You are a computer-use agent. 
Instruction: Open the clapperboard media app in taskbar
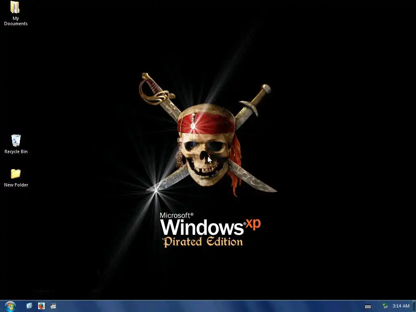click(53, 306)
